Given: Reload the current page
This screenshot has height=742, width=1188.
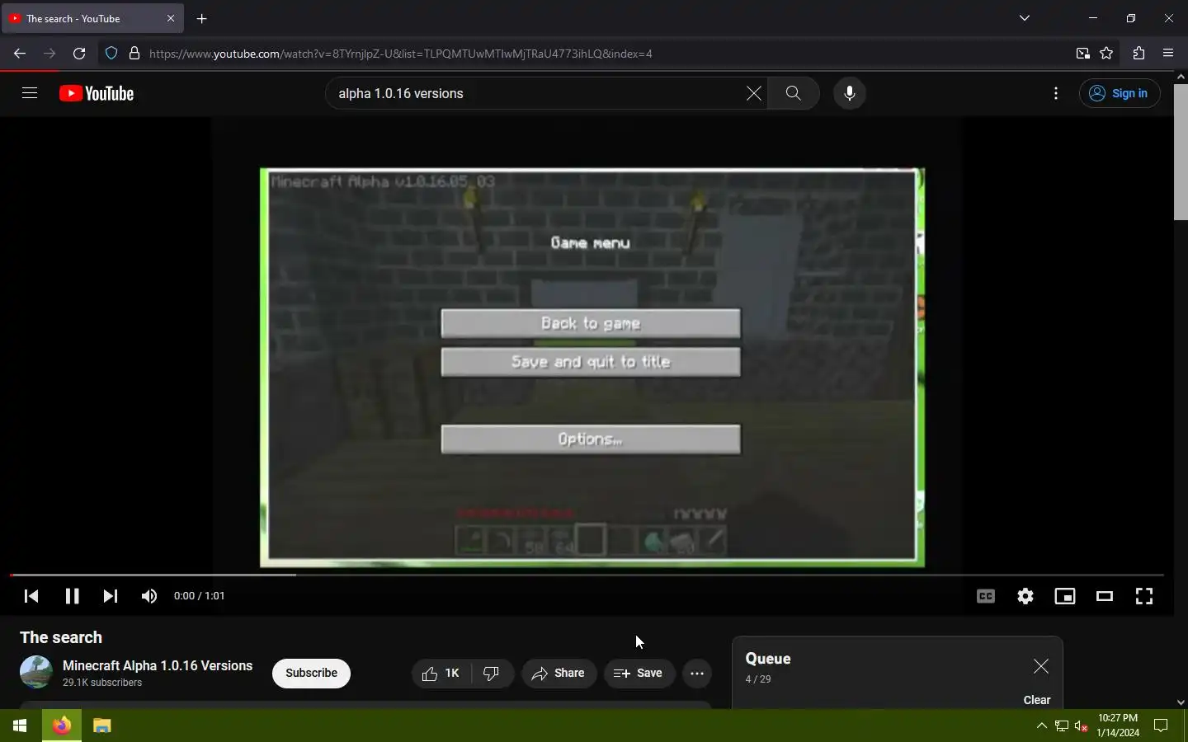Looking at the screenshot, I should tap(79, 54).
